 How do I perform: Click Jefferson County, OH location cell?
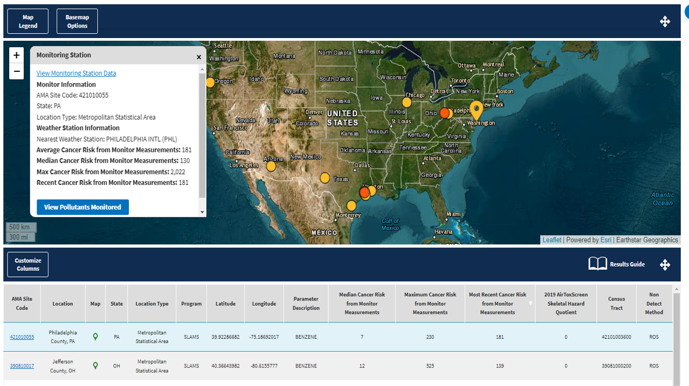pos(63,365)
